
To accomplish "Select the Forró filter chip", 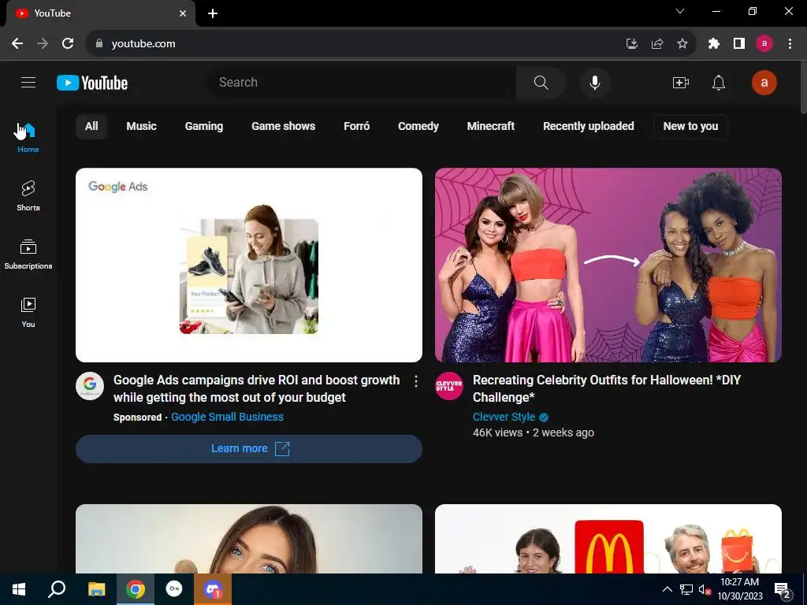I will (x=357, y=127).
